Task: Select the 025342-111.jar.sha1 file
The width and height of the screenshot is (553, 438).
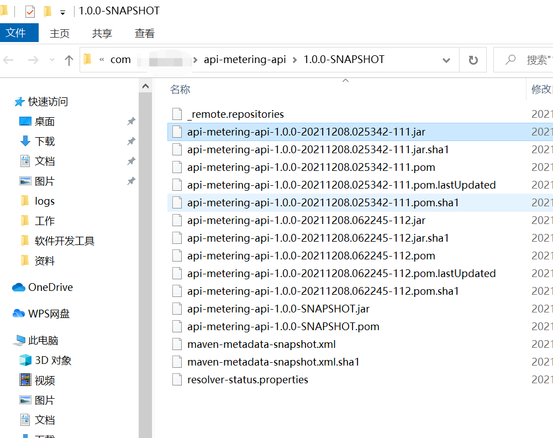Action: pos(318,149)
